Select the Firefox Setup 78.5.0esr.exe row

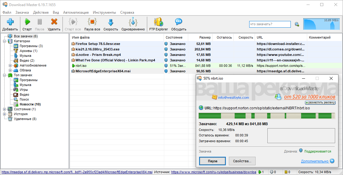(x=205, y=44)
